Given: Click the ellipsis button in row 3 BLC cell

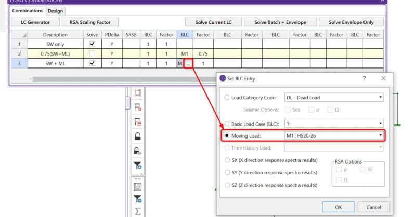Looking at the screenshot, I should pyautogui.click(x=188, y=63).
